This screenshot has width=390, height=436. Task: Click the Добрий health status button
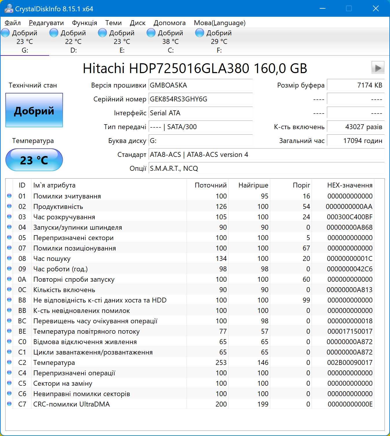[x=34, y=110]
